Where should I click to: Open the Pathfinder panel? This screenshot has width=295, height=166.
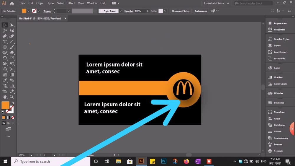click(280, 125)
